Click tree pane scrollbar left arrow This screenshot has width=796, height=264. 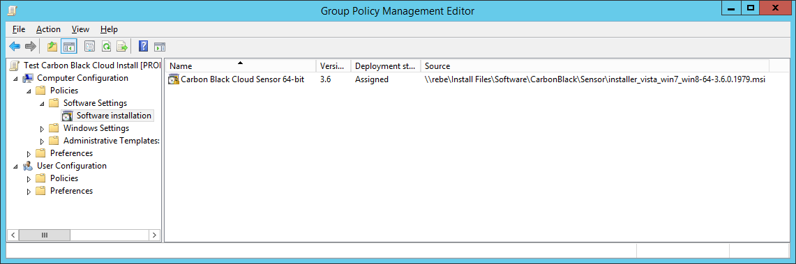[x=13, y=235]
